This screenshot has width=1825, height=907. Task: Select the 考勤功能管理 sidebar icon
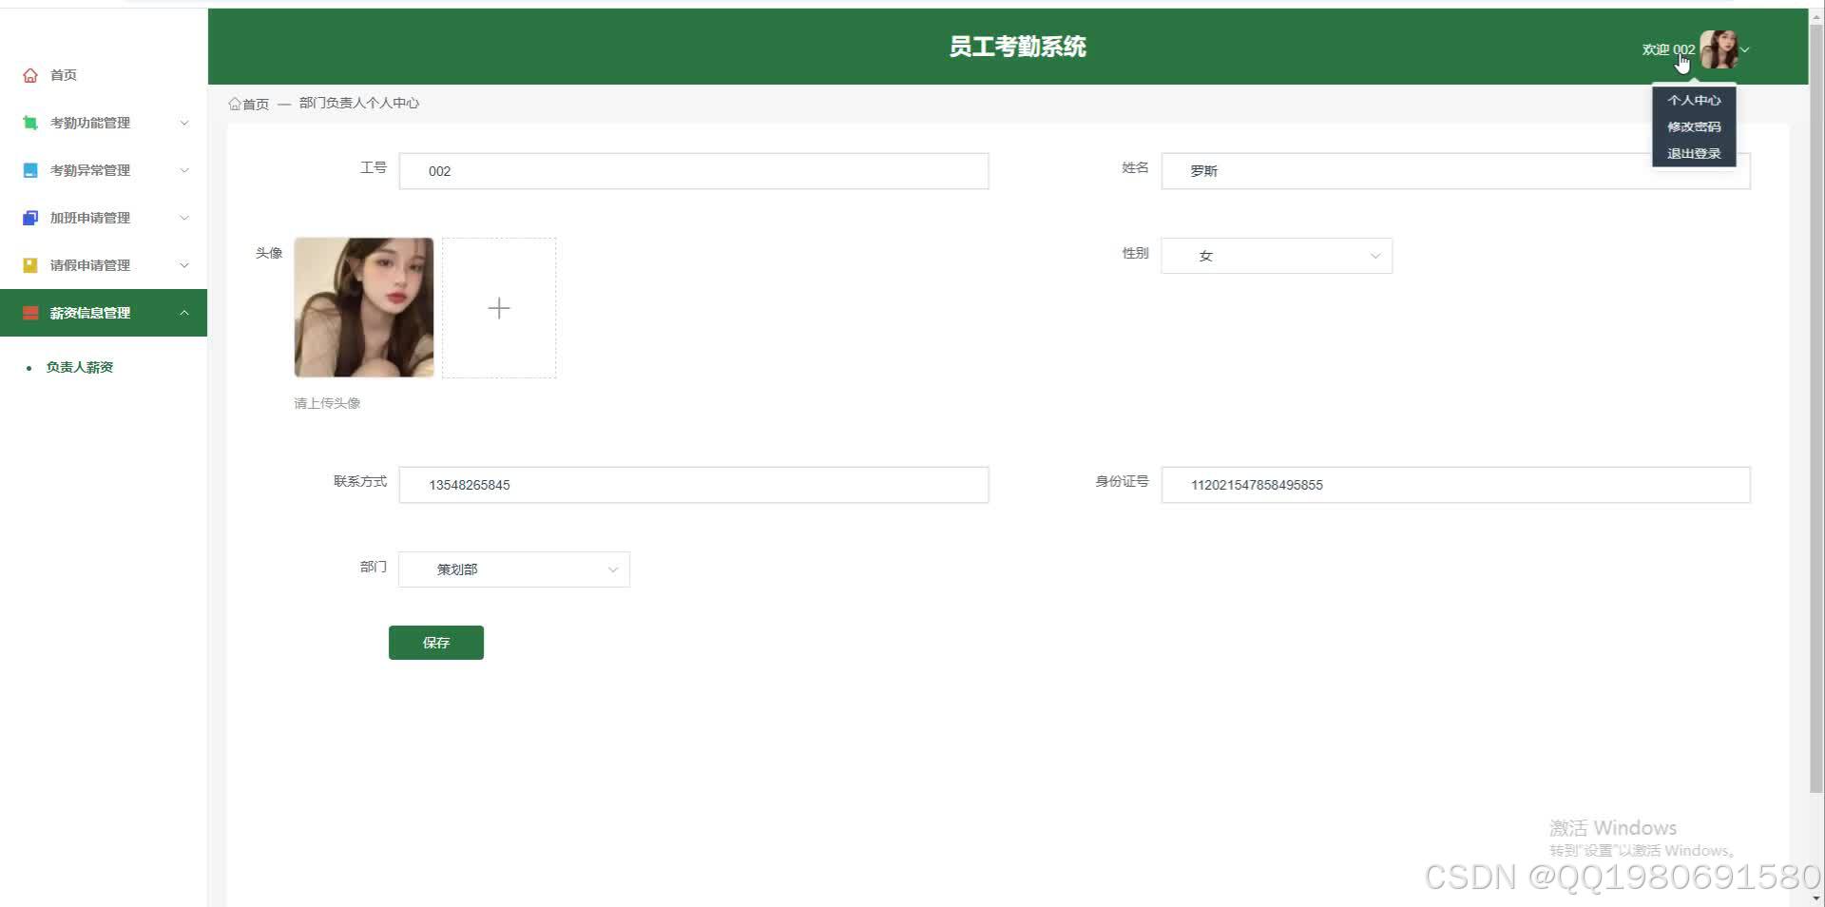(29, 122)
